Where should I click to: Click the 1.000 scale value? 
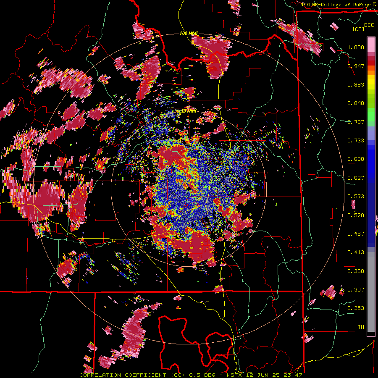[x=356, y=47]
